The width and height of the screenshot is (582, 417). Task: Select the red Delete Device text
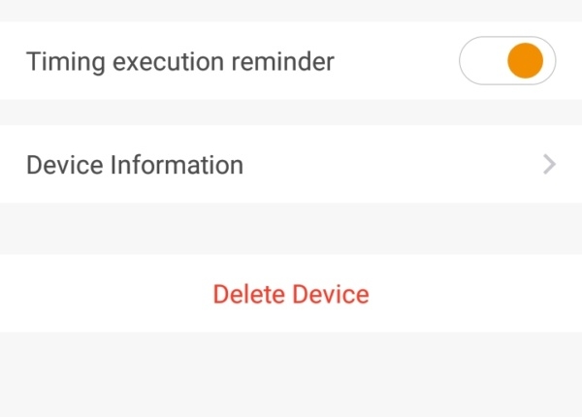[x=291, y=294]
